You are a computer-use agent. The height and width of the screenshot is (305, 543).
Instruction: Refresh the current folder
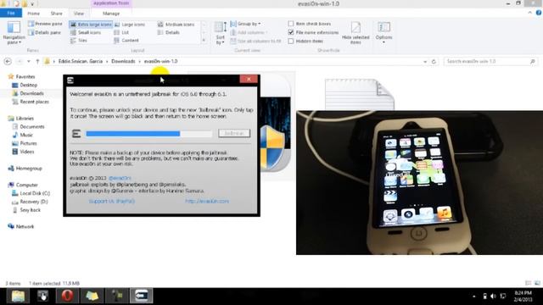(434, 62)
